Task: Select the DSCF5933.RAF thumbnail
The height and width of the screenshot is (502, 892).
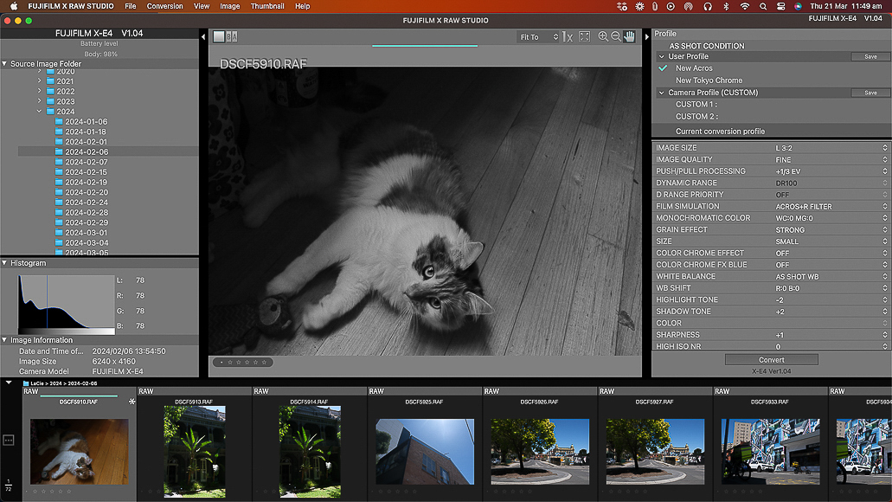Action: [x=770, y=452]
